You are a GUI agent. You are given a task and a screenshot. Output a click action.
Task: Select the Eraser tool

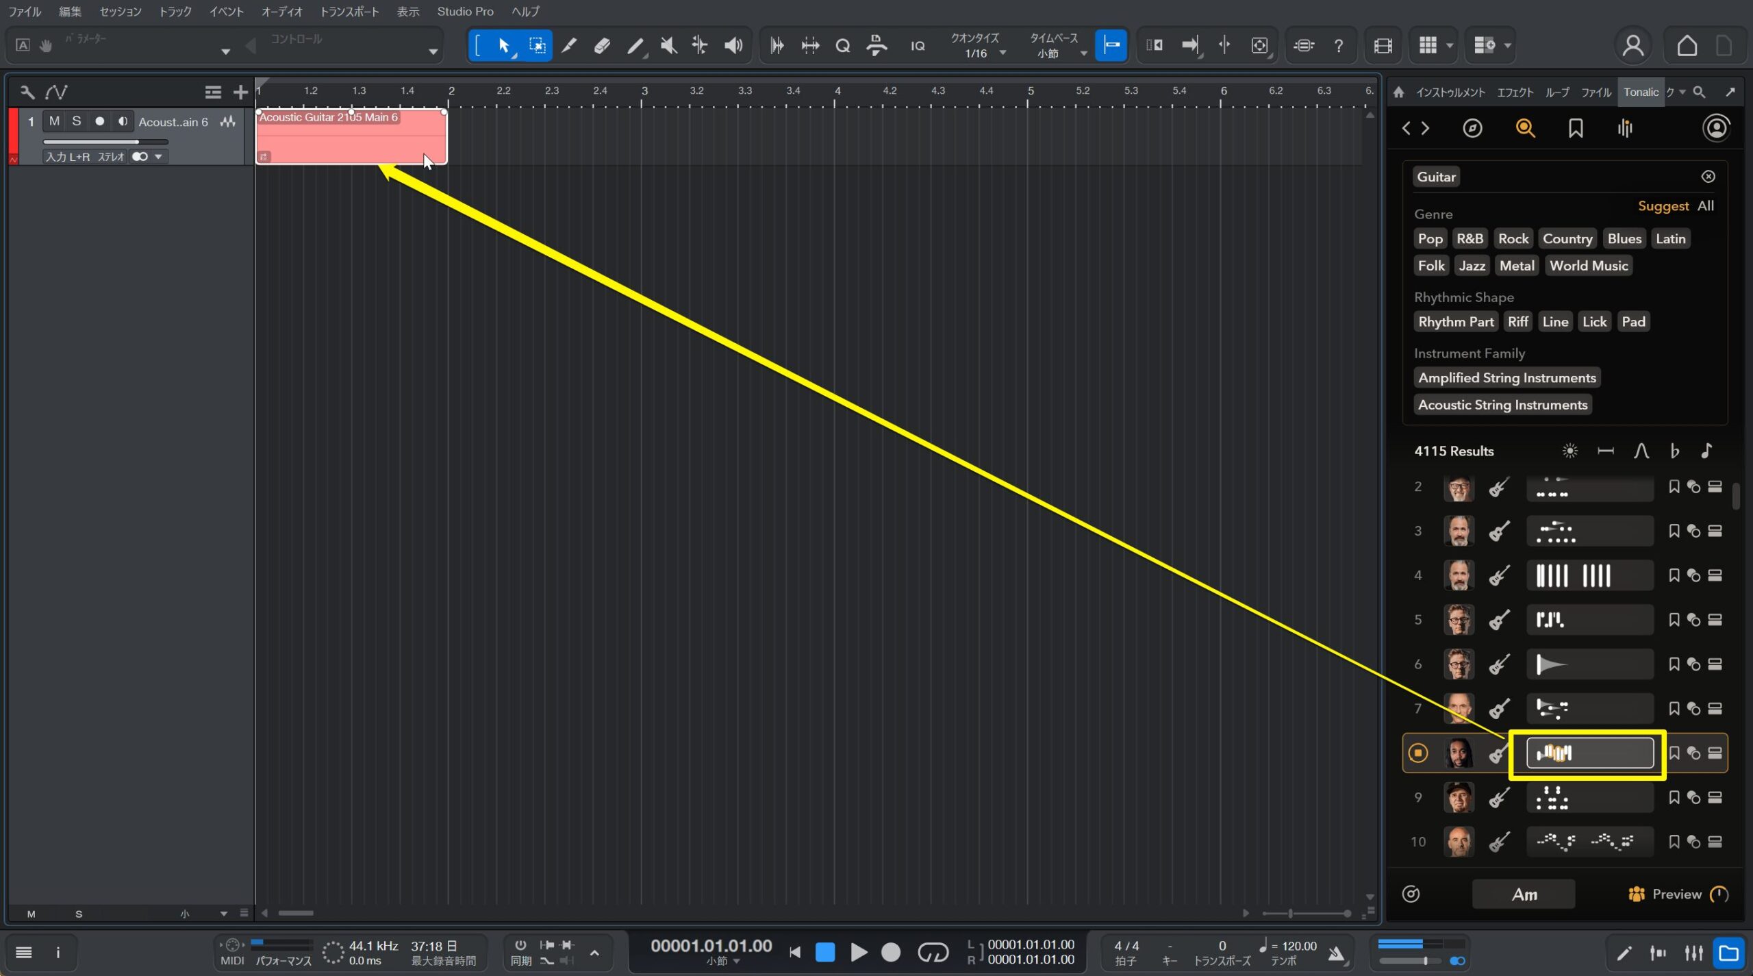602,46
